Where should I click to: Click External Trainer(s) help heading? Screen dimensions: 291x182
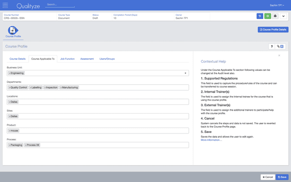215,105
